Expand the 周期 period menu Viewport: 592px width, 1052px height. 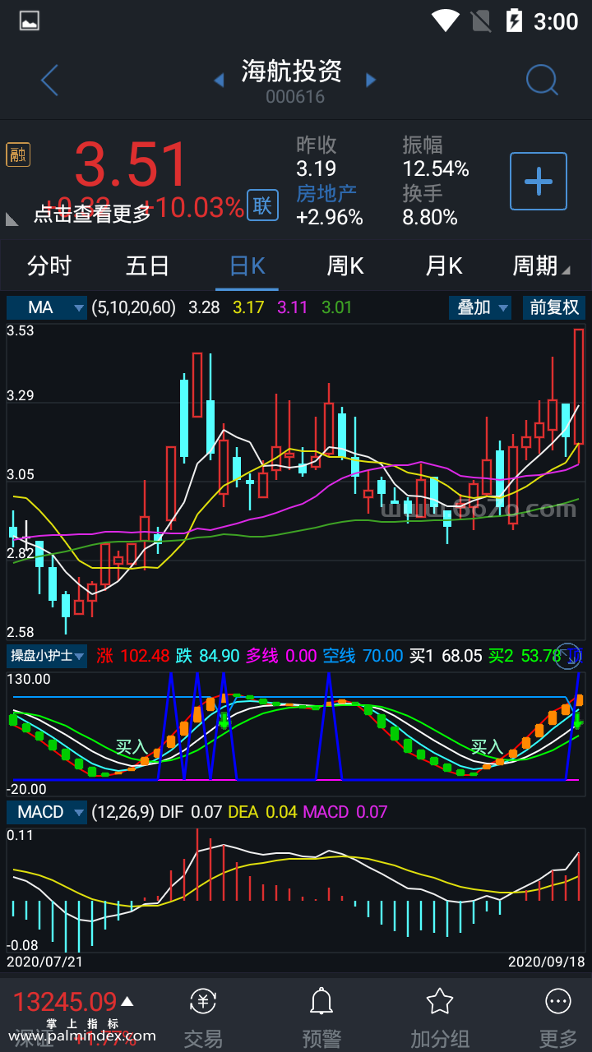[x=541, y=265]
